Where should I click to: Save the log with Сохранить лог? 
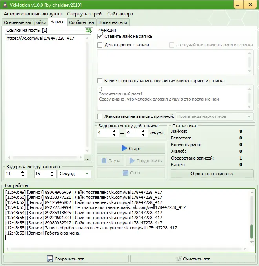tap(66, 259)
